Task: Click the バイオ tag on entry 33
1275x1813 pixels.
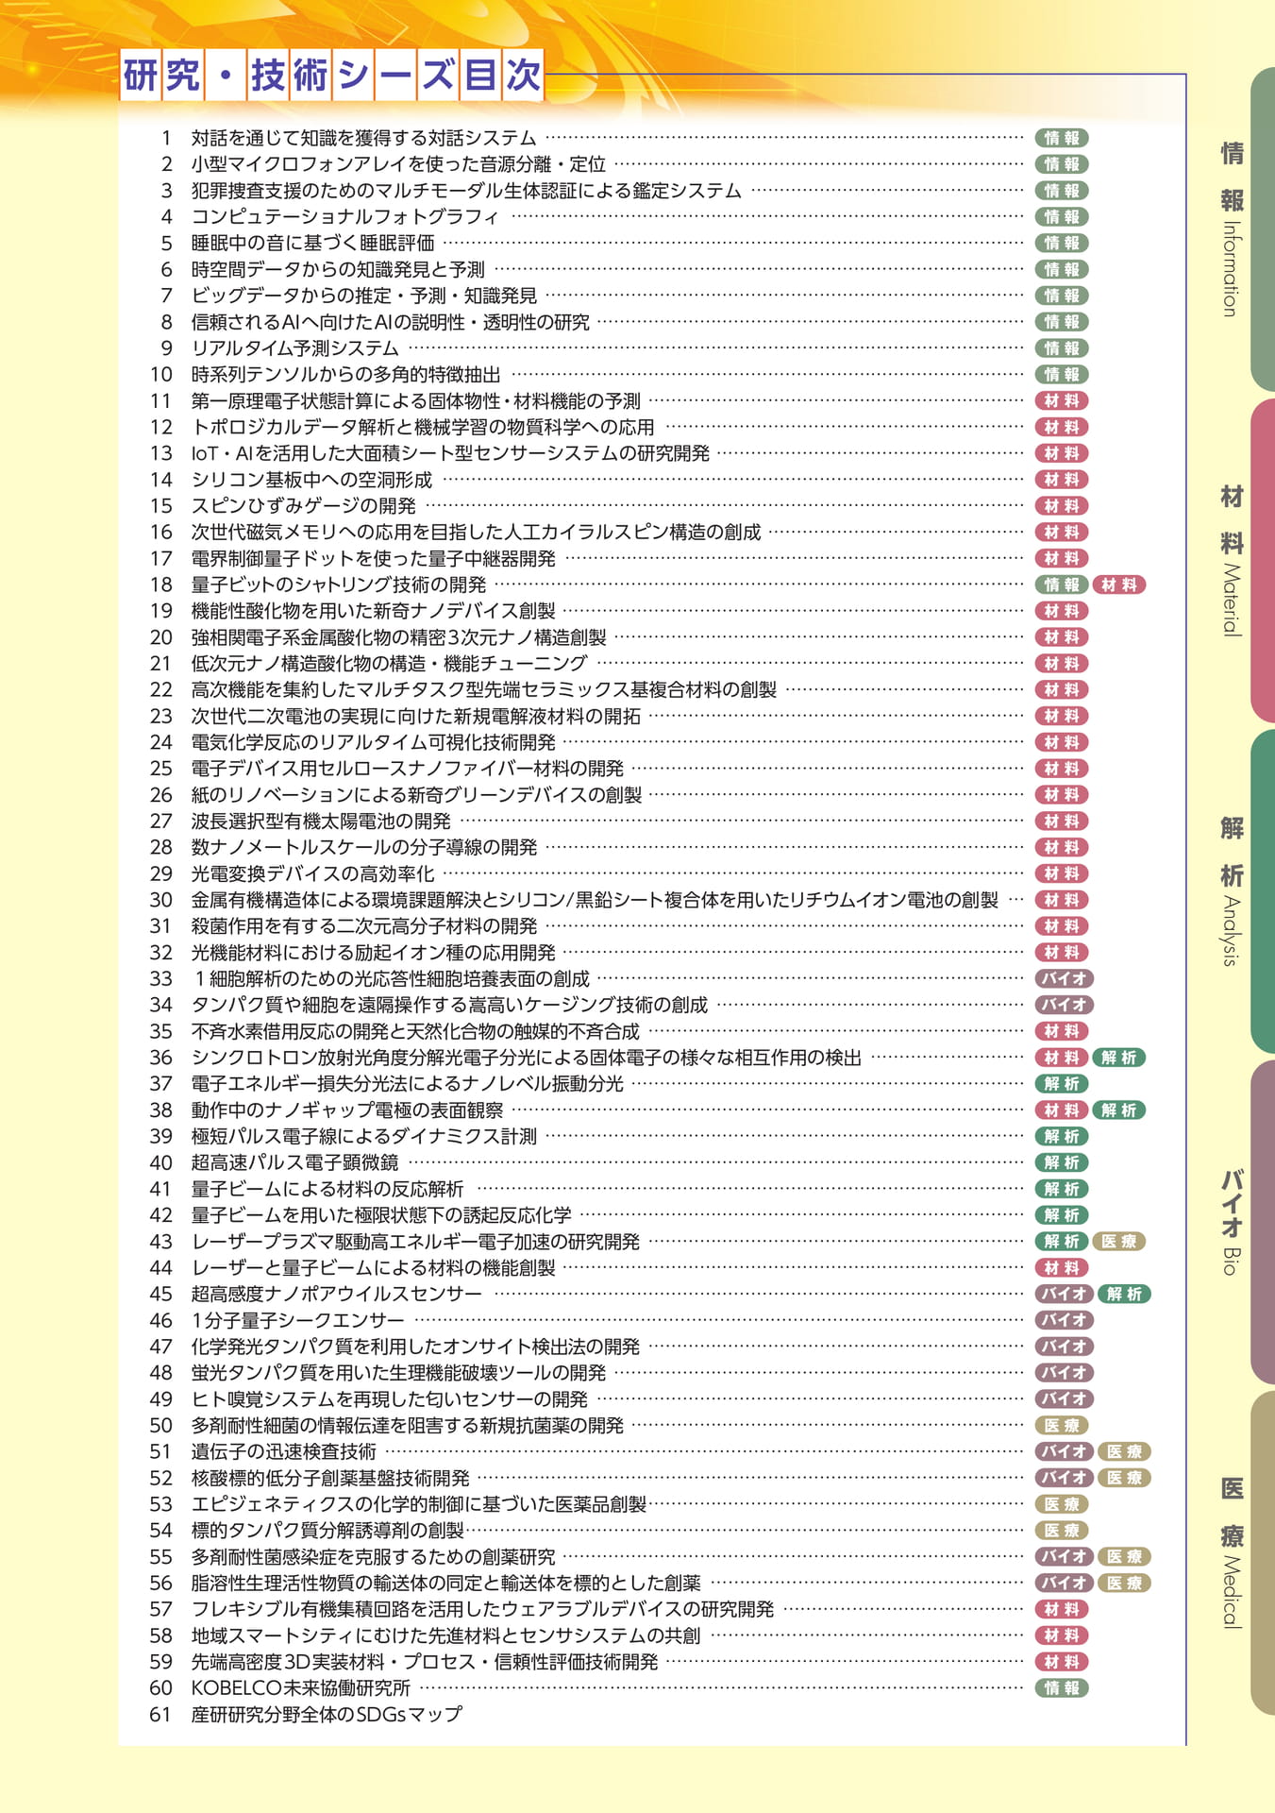Action: [1065, 979]
